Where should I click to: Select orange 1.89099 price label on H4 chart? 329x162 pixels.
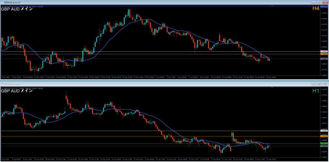324,54
